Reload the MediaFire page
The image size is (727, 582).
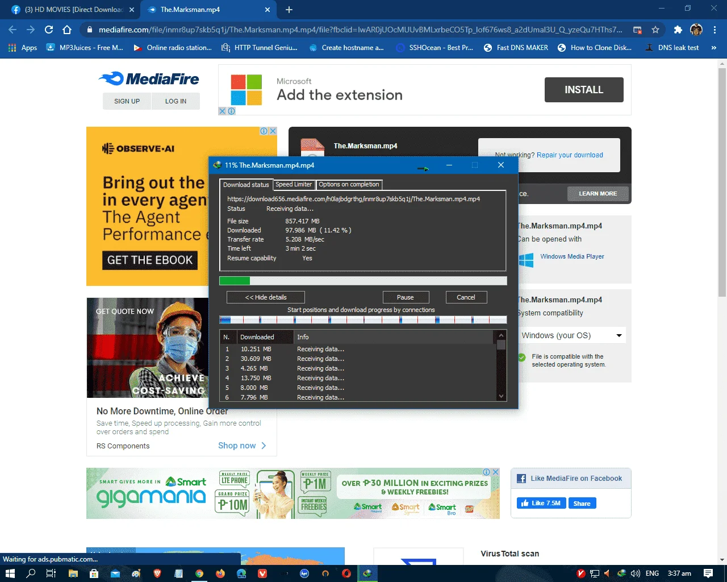[49, 30]
